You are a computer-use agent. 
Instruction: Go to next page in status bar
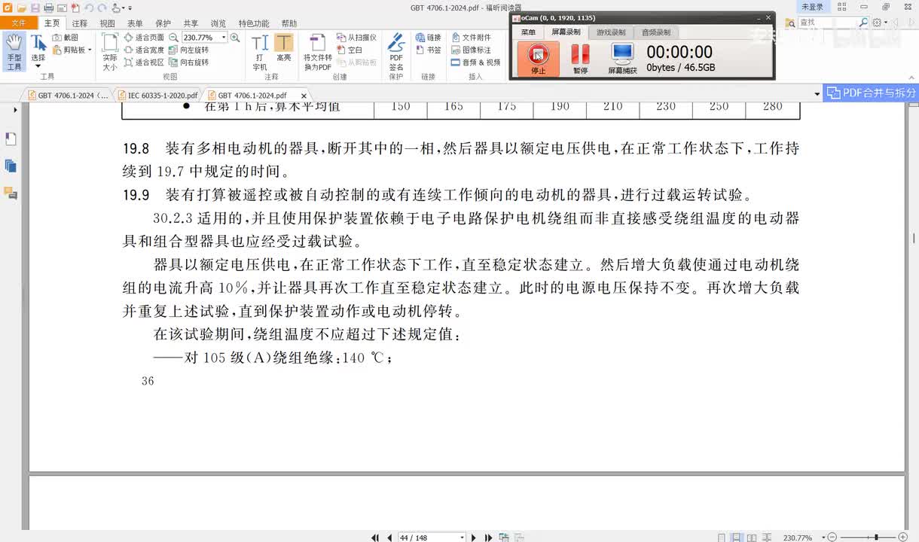tap(474, 537)
